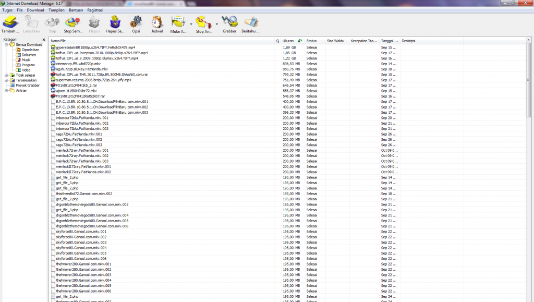Select file F01nt01st1cF0412RotS2k07.rar
This screenshot has width=534, height=302.
[x=80, y=96]
